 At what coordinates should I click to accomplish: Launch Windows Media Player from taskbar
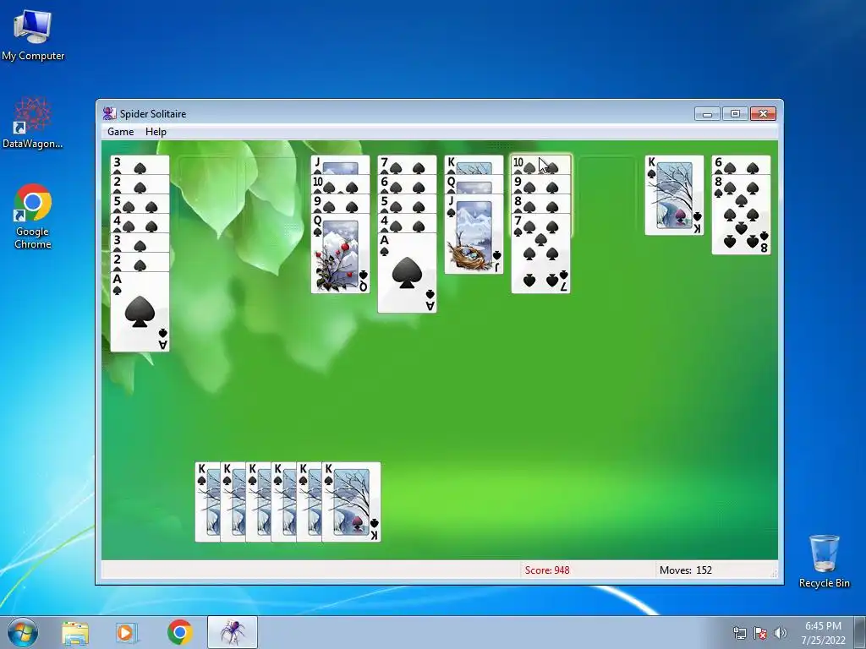[125, 632]
